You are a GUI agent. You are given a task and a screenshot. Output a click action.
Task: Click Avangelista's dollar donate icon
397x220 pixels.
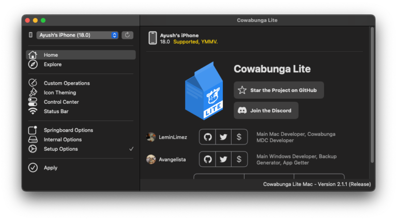tap(239, 159)
